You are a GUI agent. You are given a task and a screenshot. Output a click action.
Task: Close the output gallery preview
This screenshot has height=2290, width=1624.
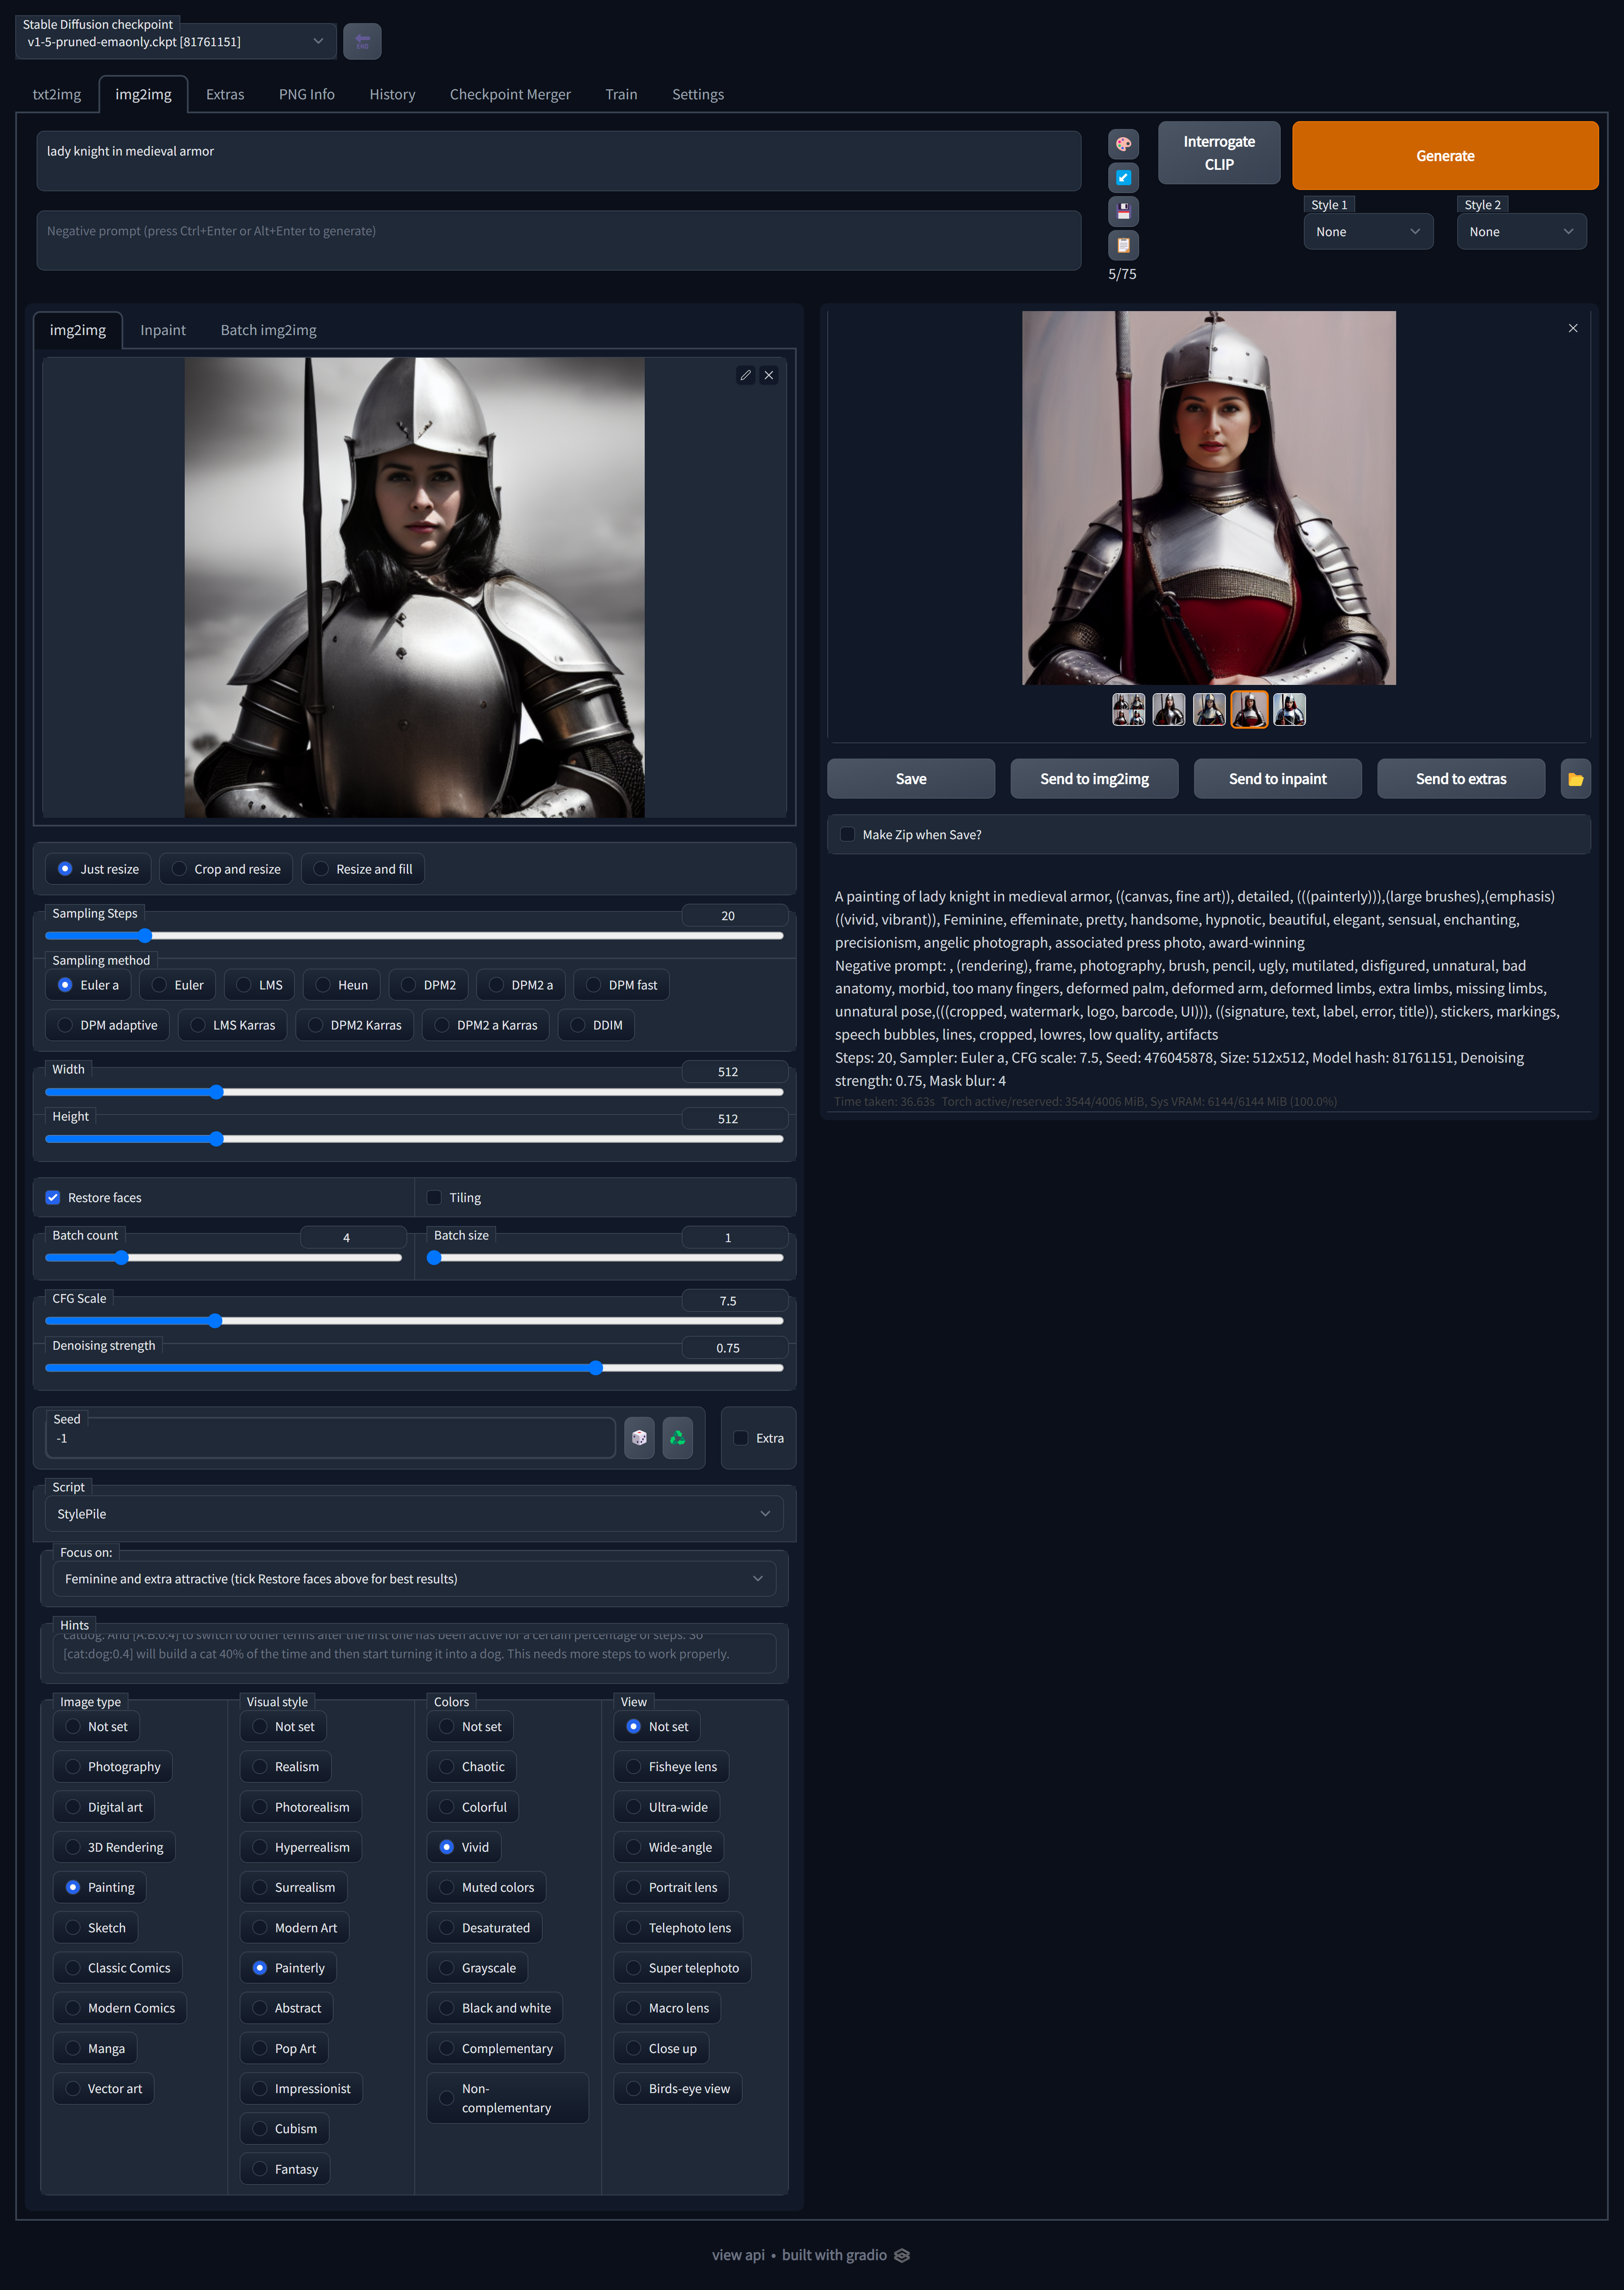pos(1573,328)
